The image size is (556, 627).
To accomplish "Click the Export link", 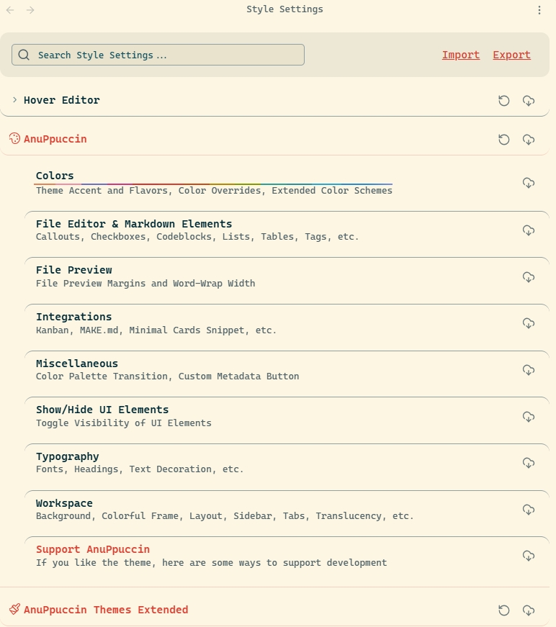I will (511, 55).
